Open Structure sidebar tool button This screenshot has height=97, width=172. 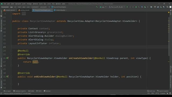(1, 74)
